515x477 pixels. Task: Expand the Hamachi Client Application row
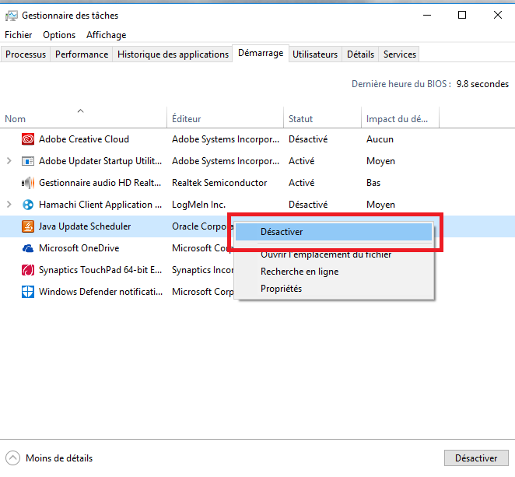tap(9, 205)
